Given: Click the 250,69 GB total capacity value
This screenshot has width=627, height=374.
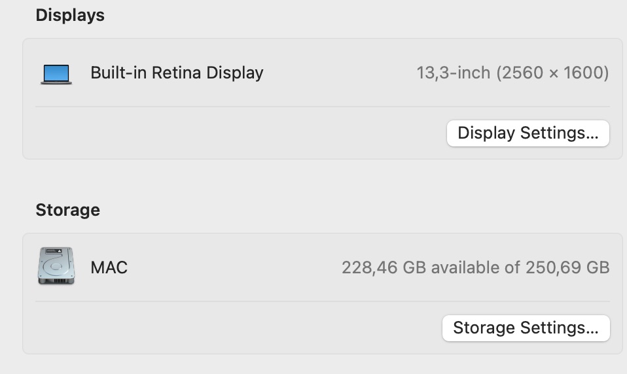Looking at the screenshot, I should click(x=567, y=267).
